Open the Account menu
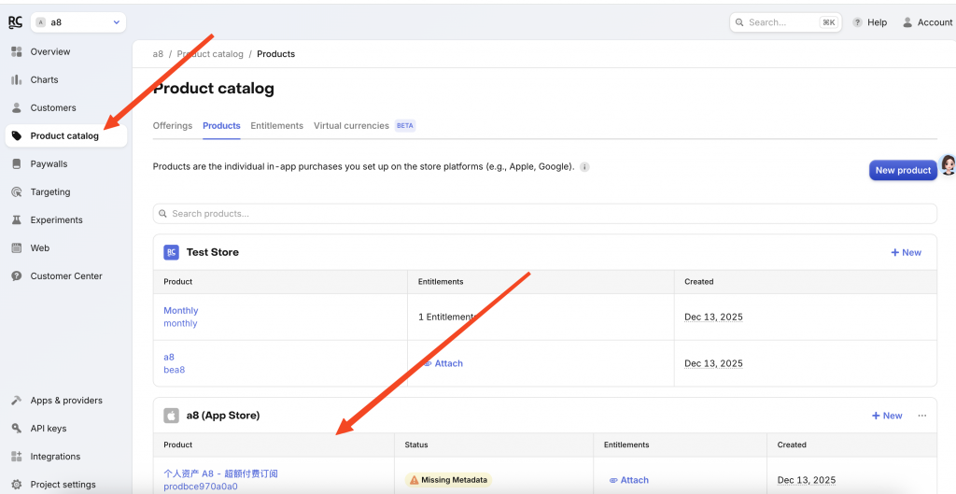 (927, 22)
